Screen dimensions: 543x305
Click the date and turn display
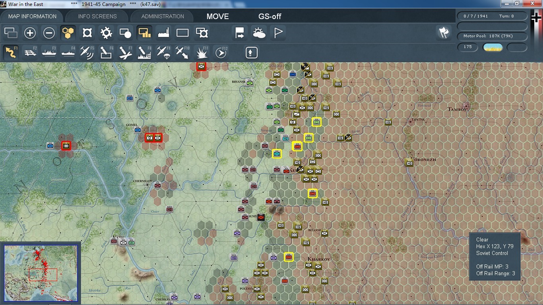tap(493, 16)
